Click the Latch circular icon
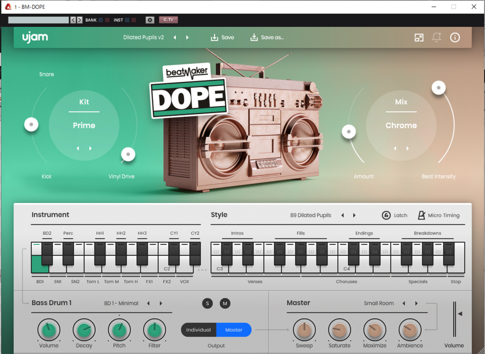The width and height of the screenshot is (485, 354). click(x=386, y=215)
